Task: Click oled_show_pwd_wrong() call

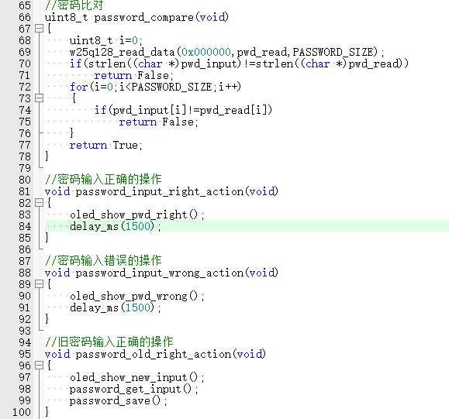Action: tap(137, 297)
